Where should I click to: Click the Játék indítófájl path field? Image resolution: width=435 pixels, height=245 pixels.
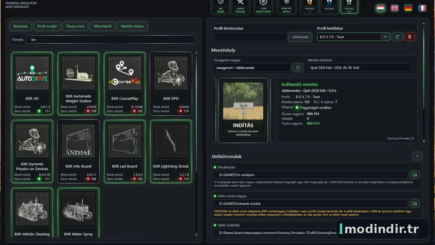tap(311, 233)
